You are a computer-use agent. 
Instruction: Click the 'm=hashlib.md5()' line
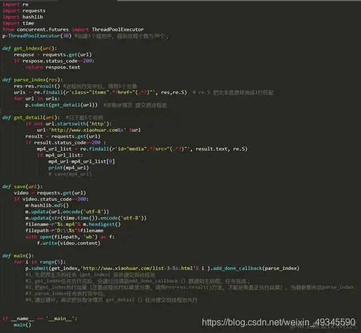coord(47,205)
